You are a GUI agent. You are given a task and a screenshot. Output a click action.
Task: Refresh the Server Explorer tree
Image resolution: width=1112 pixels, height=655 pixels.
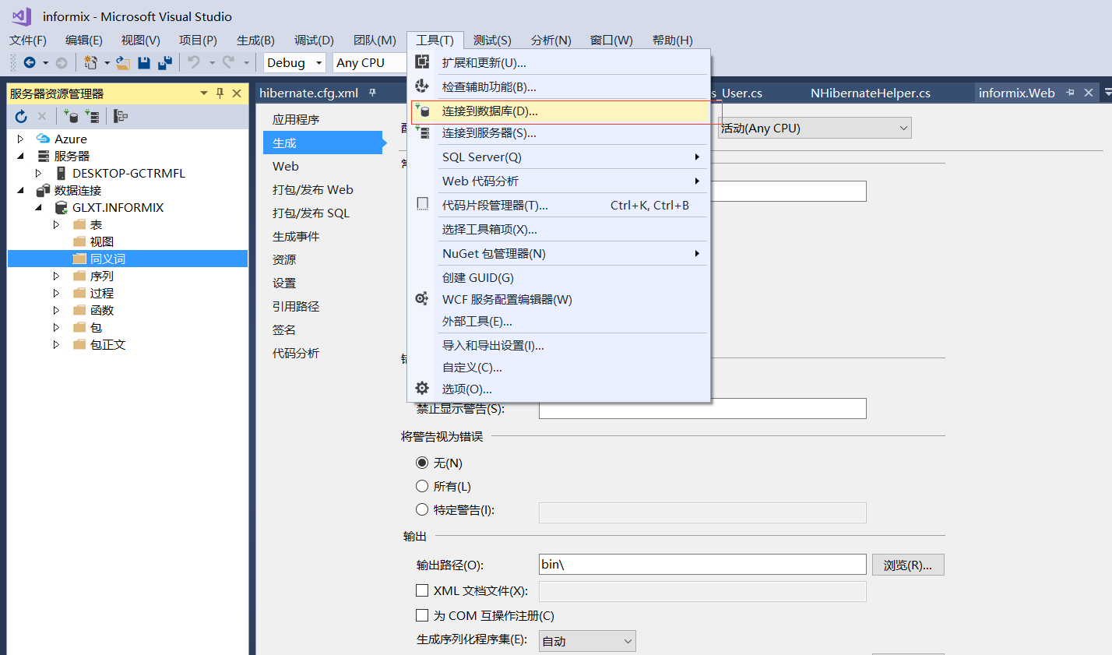tap(21, 116)
